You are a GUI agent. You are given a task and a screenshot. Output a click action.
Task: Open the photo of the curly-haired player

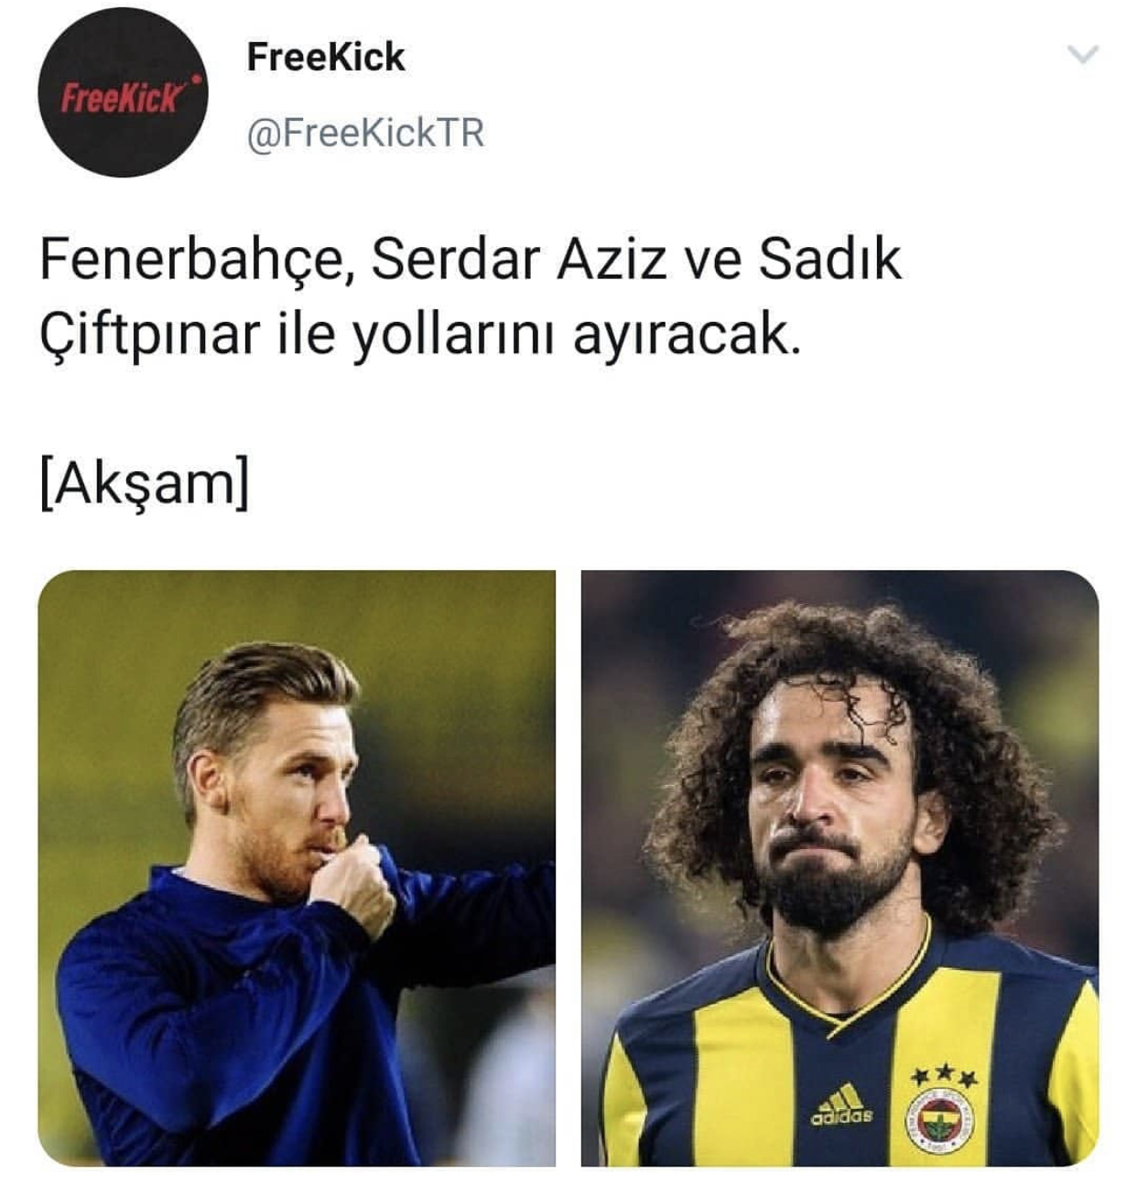(x=839, y=867)
